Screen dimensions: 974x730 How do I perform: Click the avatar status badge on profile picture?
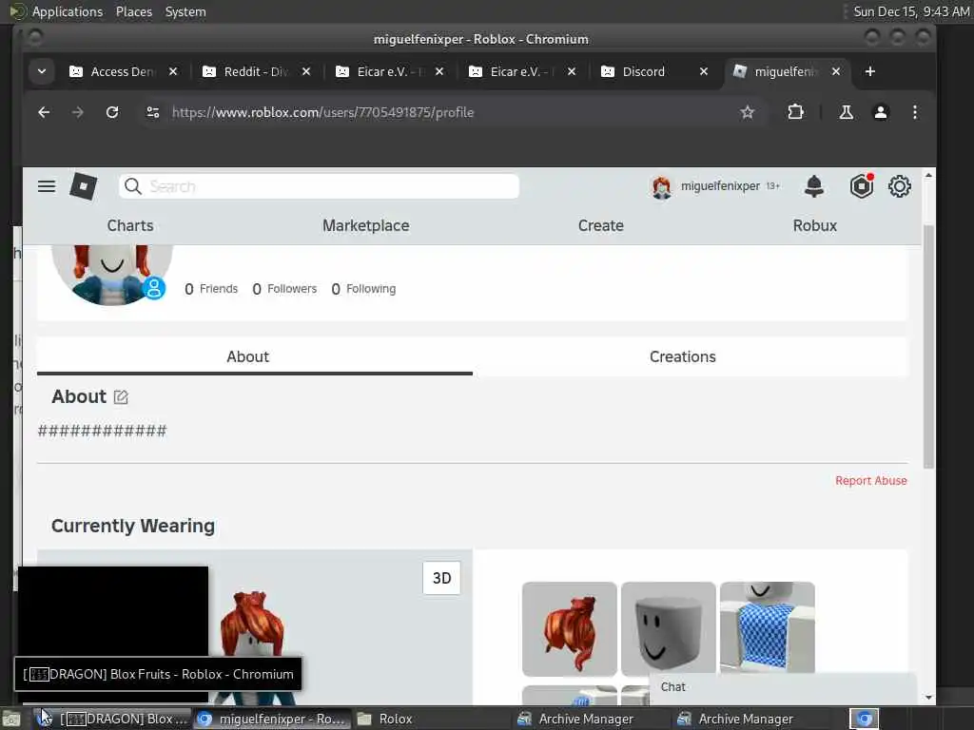click(x=154, y=288)
